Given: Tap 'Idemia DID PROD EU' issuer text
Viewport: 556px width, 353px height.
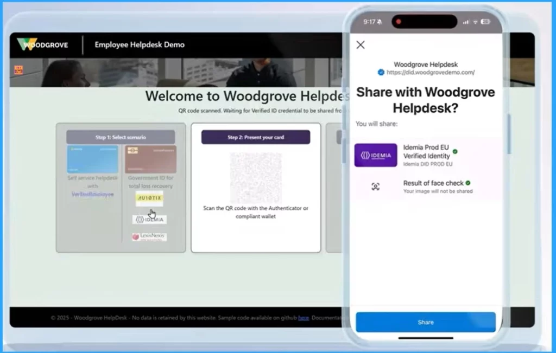Looking at the screenshot, I should pyautogui.click(x=428, y=164).
